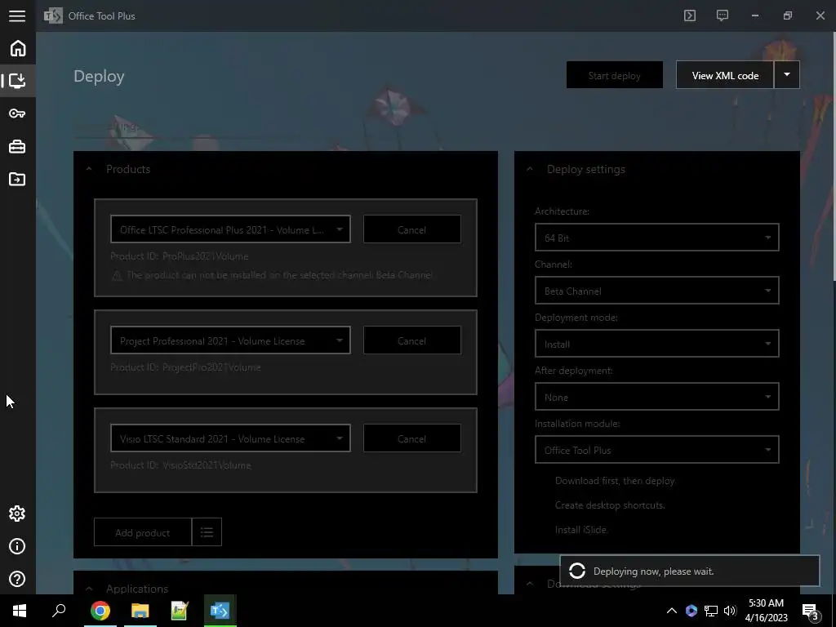The image size is (836, 627).
Task: Cancel the Project Professional 2021 product
Action: pyautogui.click(x=412, y=340)
